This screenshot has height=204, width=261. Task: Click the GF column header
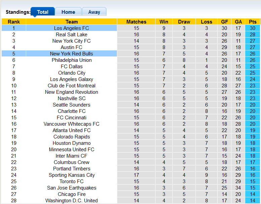[x=224, y=22]
